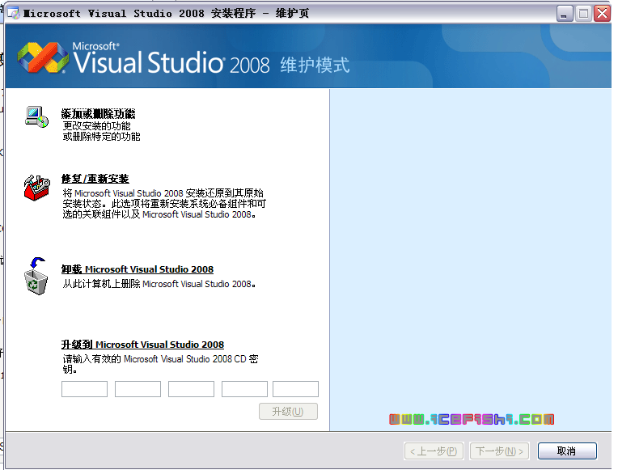Click the fifth CD key input box
618x474 pixels.
(x=295, y=389)
